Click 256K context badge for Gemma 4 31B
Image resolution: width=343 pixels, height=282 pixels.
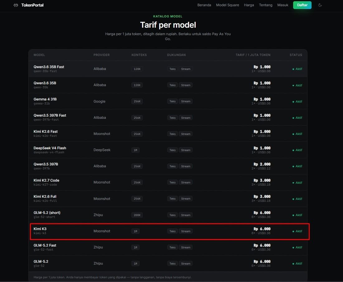[137, 101]
